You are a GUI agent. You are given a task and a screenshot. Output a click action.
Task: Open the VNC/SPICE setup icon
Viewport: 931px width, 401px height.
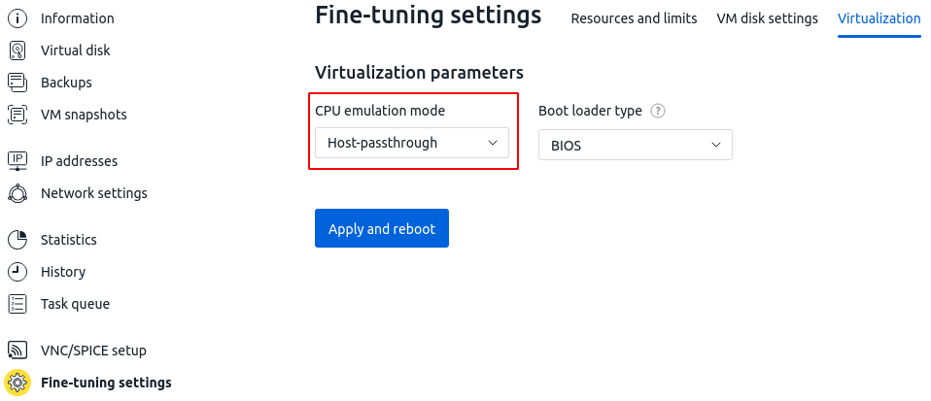[17, 351]
